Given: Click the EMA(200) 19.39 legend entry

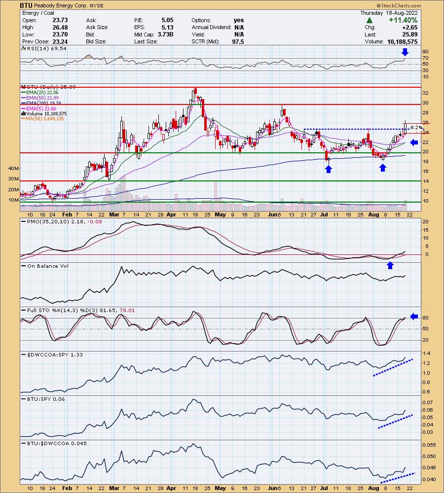Looking at the screenshot, I should tap(41, 103).
